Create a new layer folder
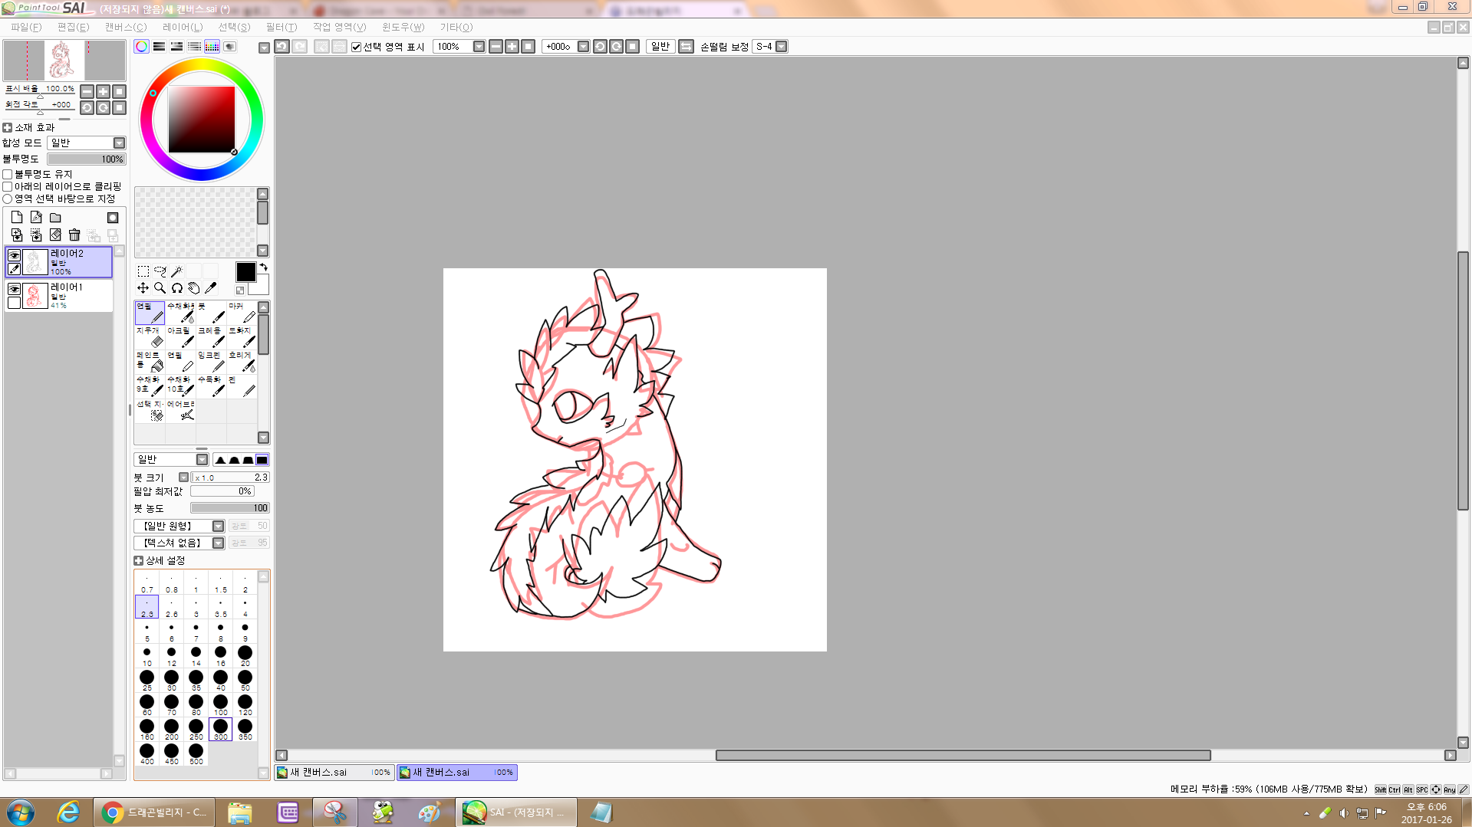The width and height of the screenshot is (1472, 827). [x=55, y=218]
